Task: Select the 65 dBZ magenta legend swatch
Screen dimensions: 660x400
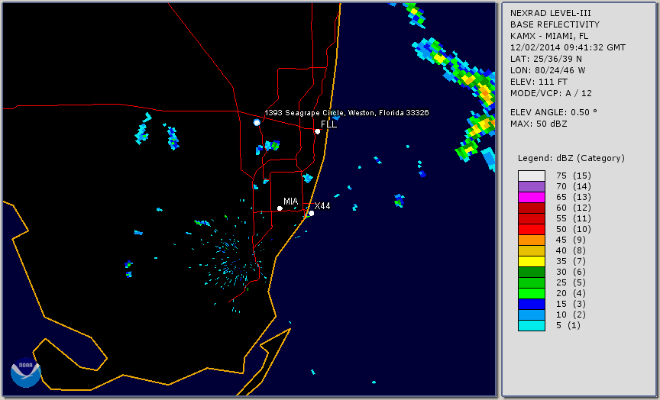Action: pyautogui.click(x=532, y=197)
